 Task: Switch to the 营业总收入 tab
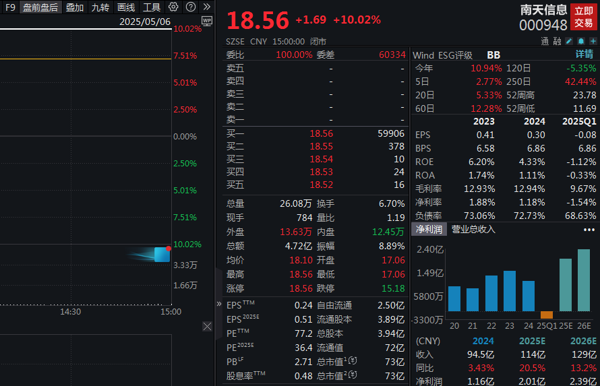[473, 229]
